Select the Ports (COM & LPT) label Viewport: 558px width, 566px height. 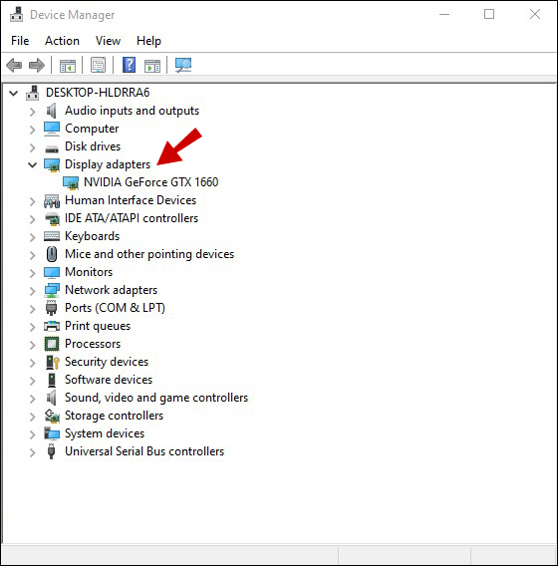coord(115,308)
